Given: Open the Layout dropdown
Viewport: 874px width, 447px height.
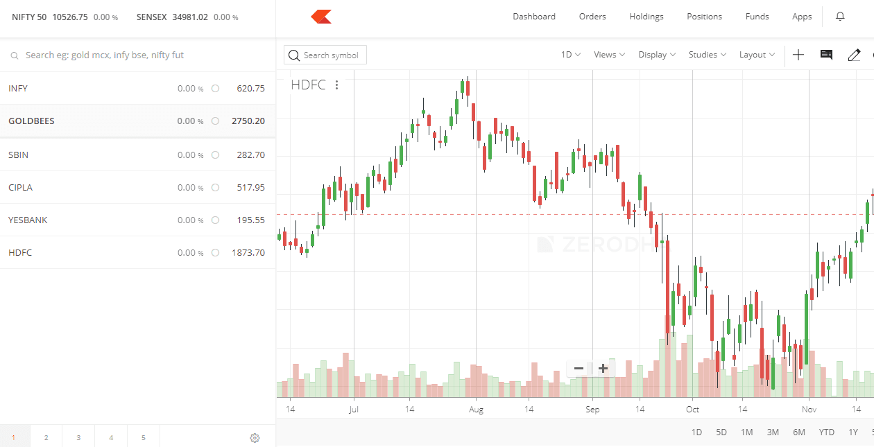Looking at the screenshot, I should point(755,54).
